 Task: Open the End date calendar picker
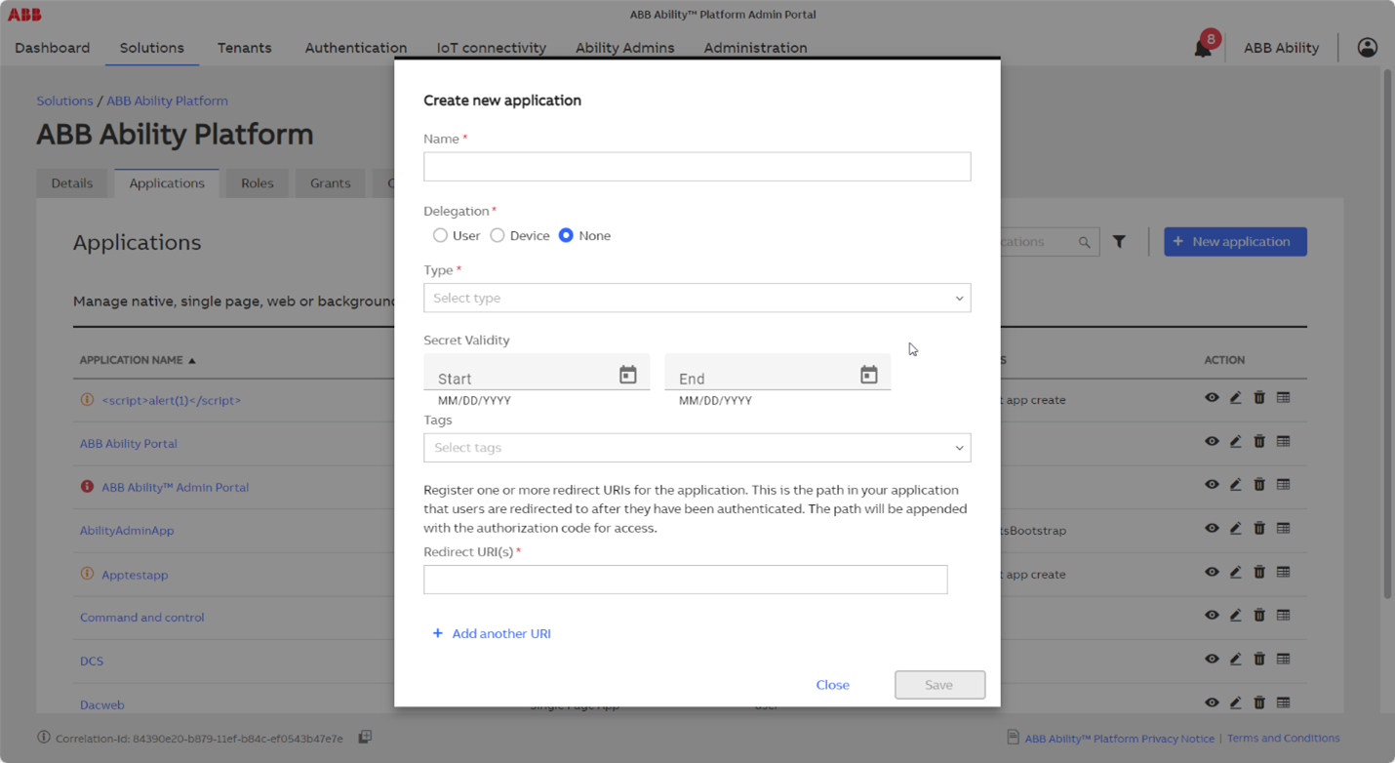pos(869,375)
